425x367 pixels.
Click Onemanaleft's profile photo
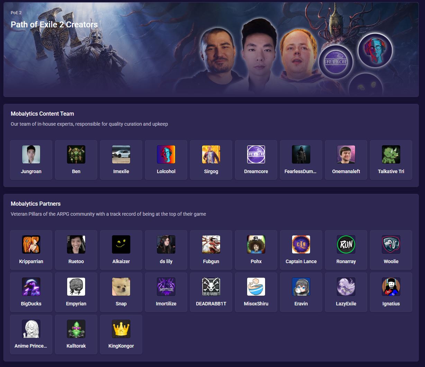[x=346, y=154]
